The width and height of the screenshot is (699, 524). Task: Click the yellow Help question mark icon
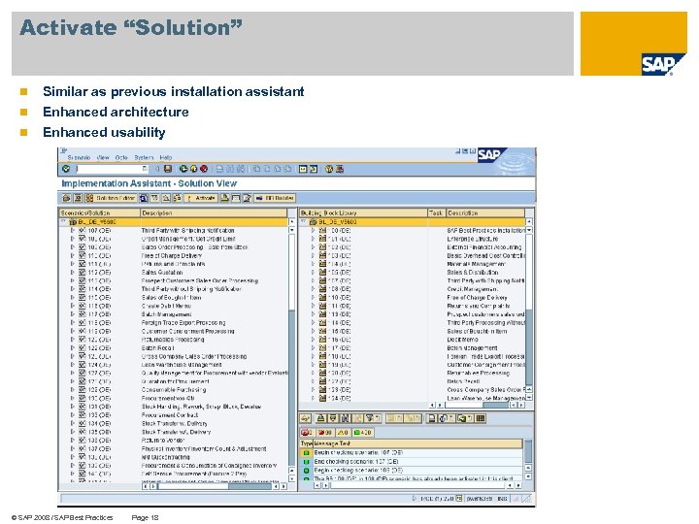pos(329,169)
